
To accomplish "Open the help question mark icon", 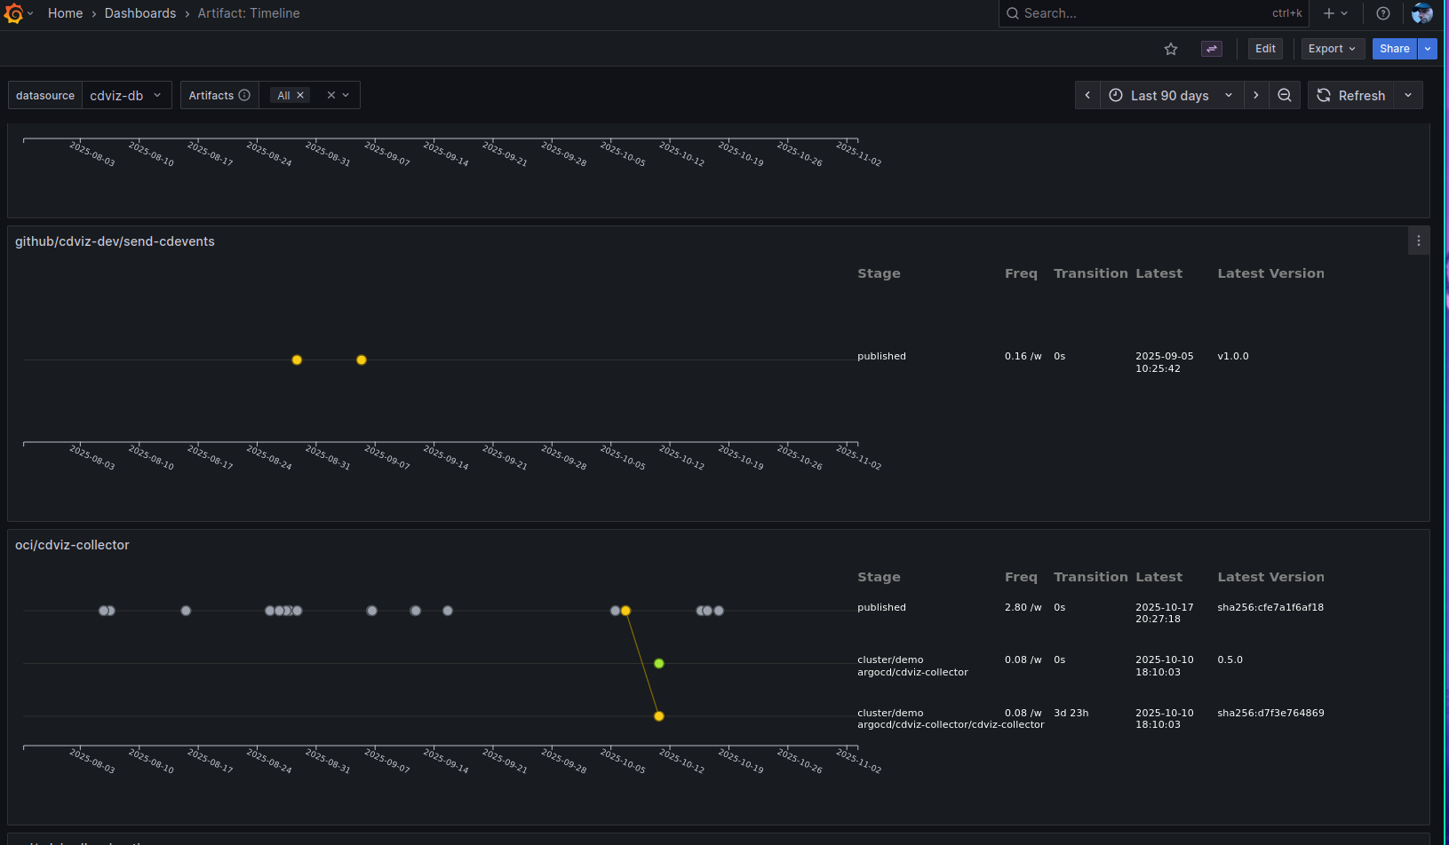I will coord(1382,13).
